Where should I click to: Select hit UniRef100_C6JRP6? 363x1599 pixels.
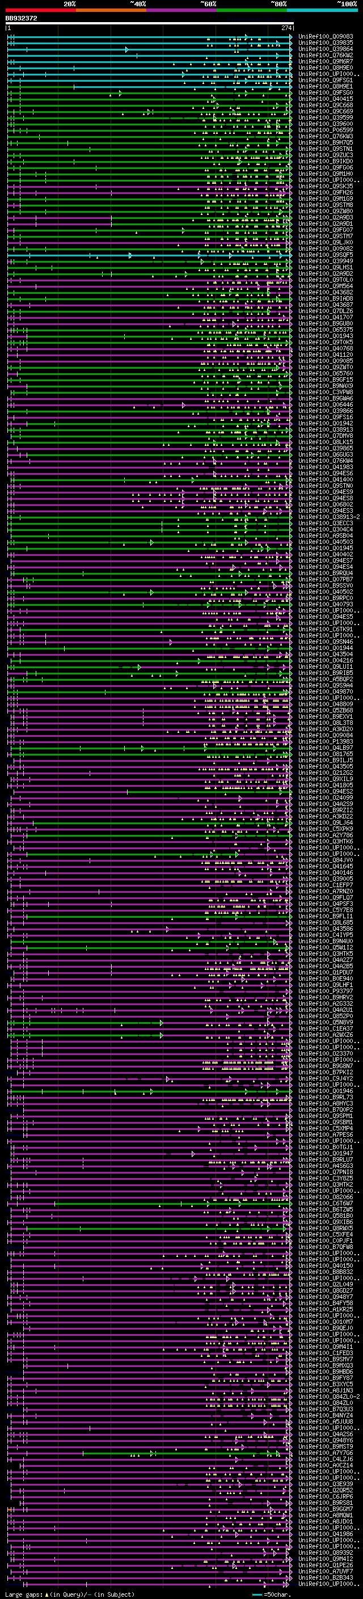pos(326,1495)
